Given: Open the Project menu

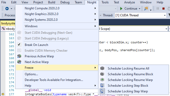Looking at the screenshot, I should pos(38,2).
